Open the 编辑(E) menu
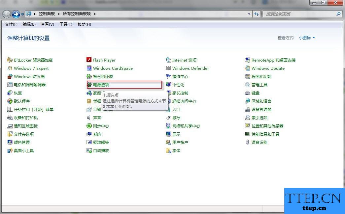The height and width of the screenshot is (214, 345). tap(29, 24)
